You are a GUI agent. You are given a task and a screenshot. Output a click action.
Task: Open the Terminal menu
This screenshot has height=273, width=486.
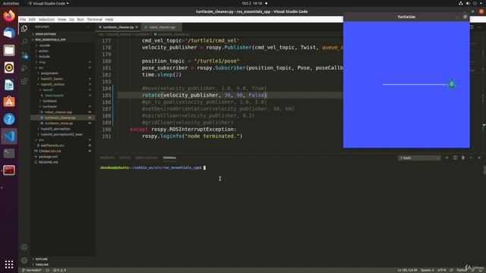(x=94, y=19)
